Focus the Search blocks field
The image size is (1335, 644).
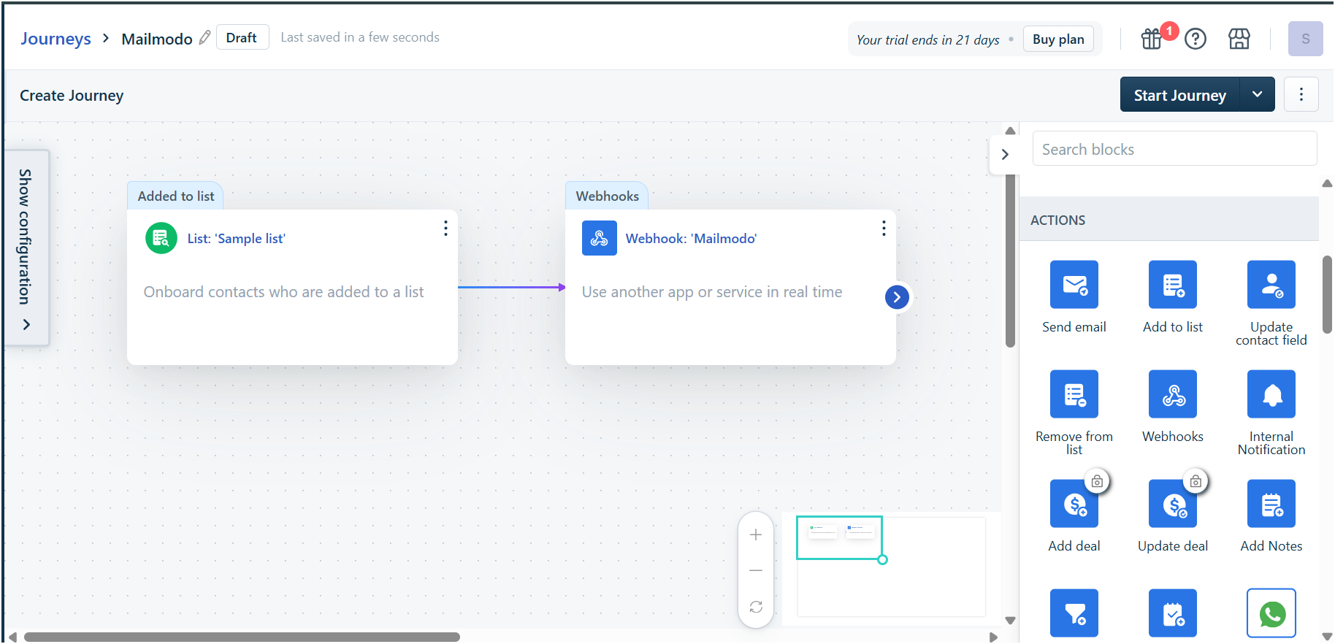point(1174,149)
